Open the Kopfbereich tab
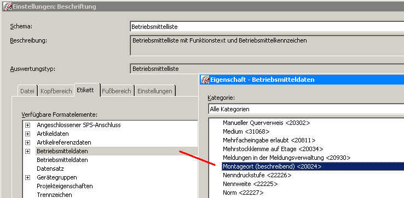Image resolution: width=404 pixels, height=198 pixels. [56, 91]
